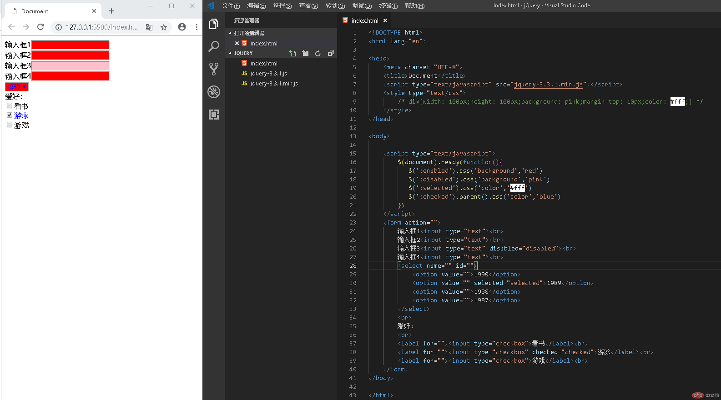Reload the page in Chrome
The height and width of the screenshot is (400, 721).
click(x=40, y=27)
